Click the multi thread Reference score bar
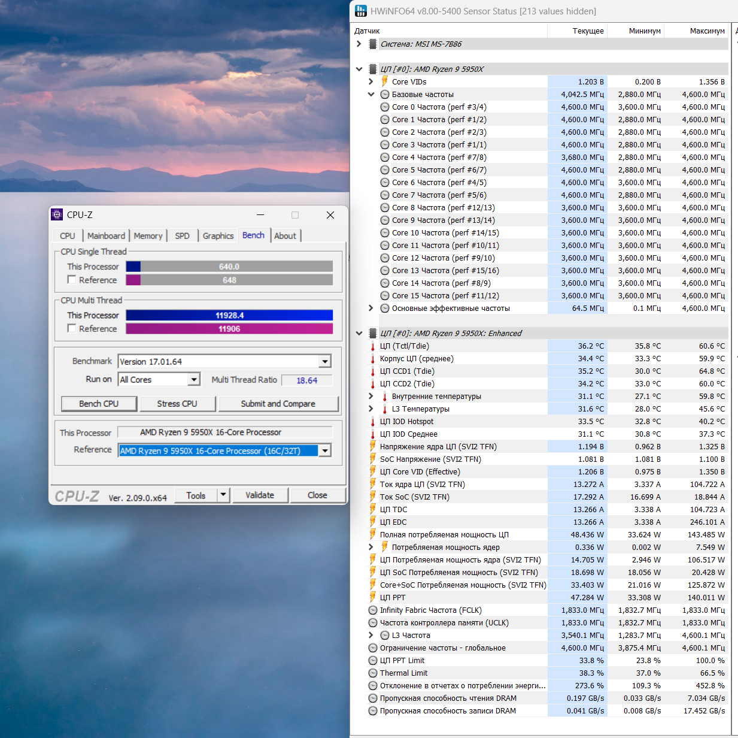 coord(229,328)
